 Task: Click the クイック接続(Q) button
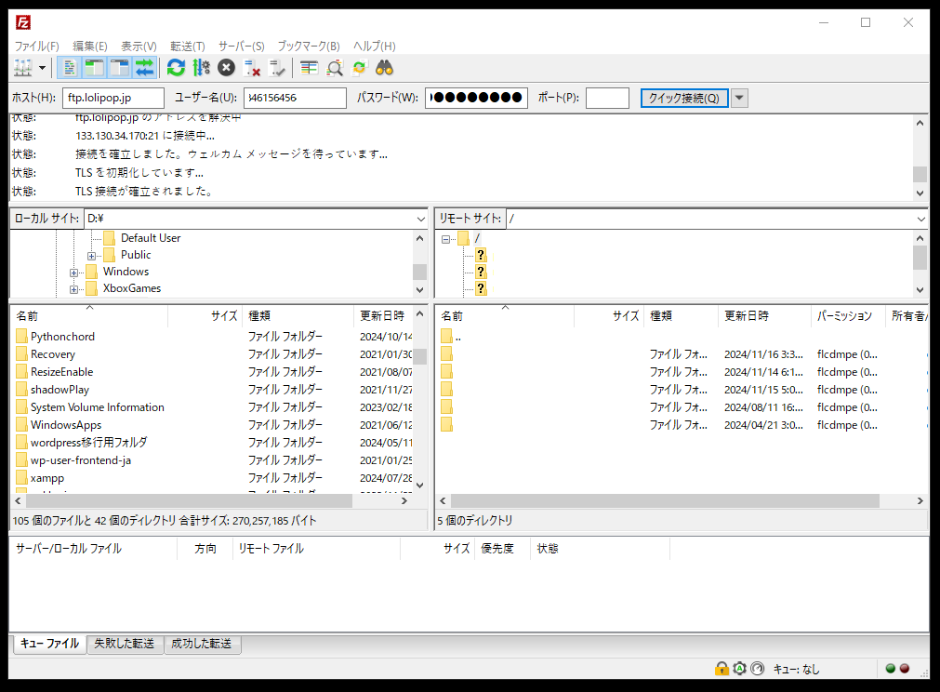click(683, 98)
